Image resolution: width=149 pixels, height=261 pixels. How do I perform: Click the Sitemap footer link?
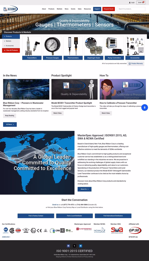pyautogui.click(x=91, y=257)
